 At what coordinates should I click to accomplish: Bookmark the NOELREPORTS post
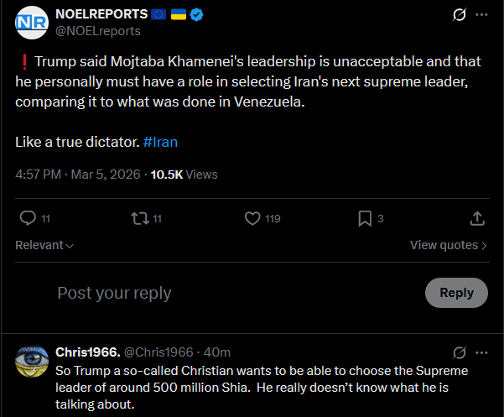[x=365, y=218]
